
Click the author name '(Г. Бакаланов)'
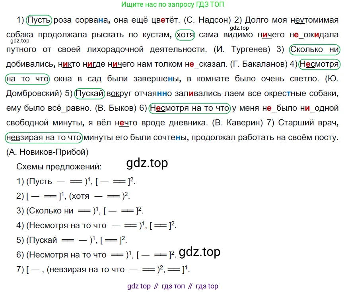click(x=259, y=64)
